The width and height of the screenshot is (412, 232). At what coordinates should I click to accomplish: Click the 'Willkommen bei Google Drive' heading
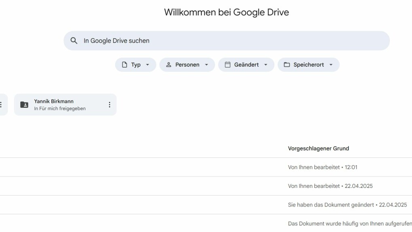tap(227, 12)
